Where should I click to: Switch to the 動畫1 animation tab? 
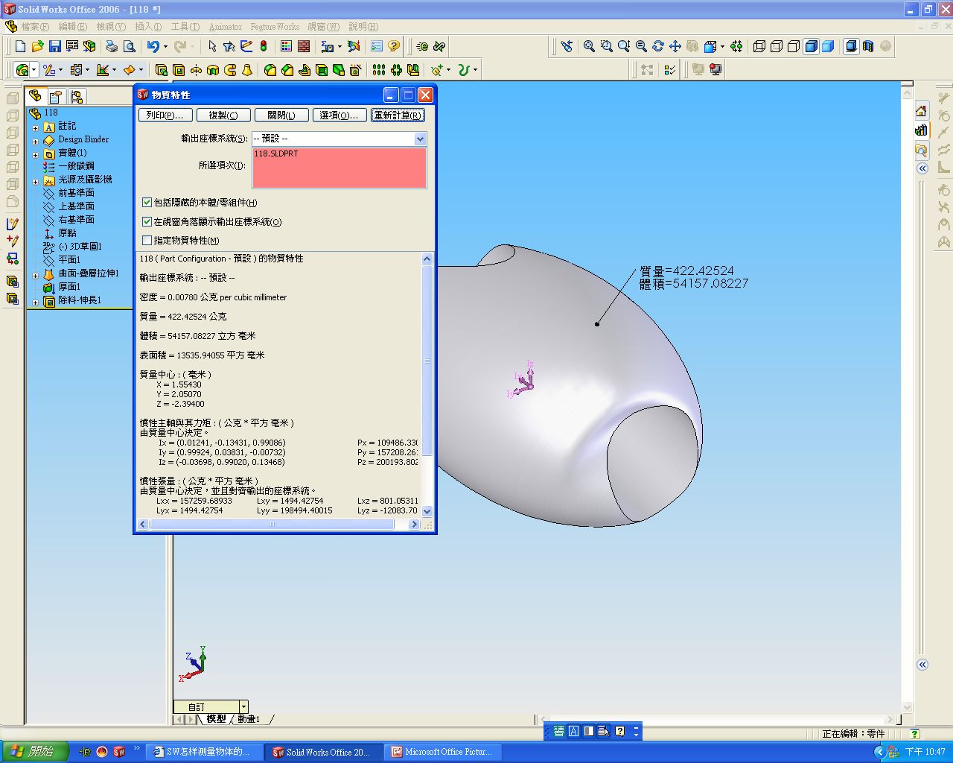pyautogui.click(x=249, y=719)
